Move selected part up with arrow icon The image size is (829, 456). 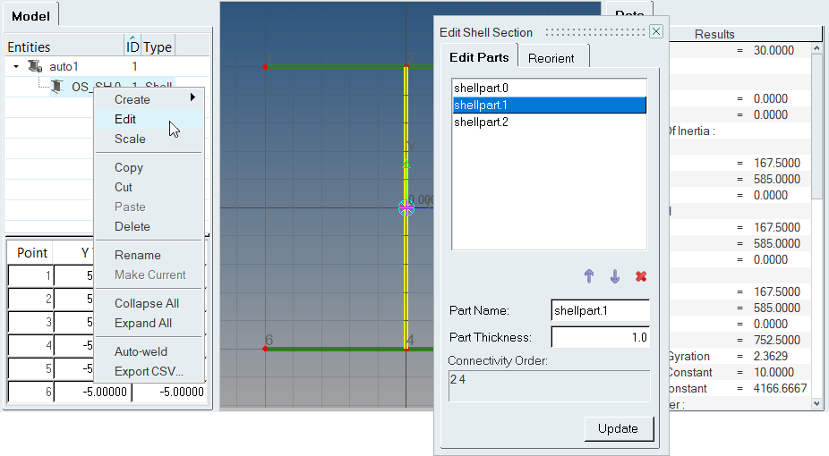[x=588, y=276]
